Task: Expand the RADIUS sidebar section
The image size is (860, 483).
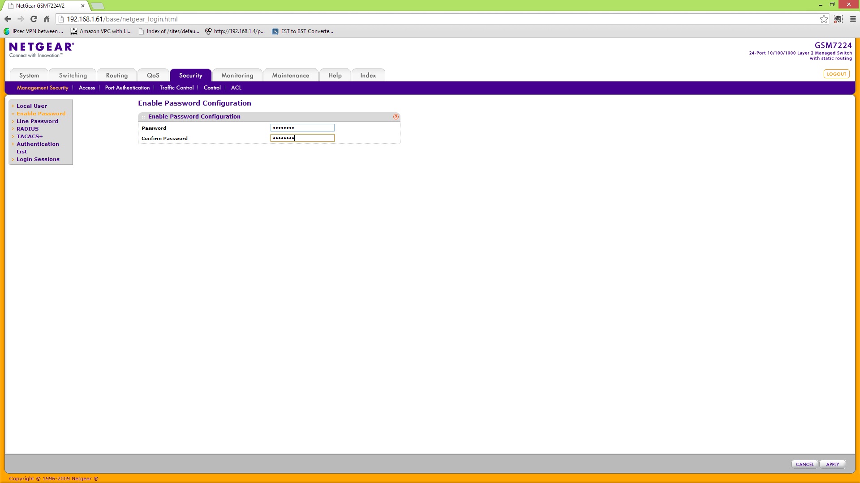Action: [x=27, y=129]
